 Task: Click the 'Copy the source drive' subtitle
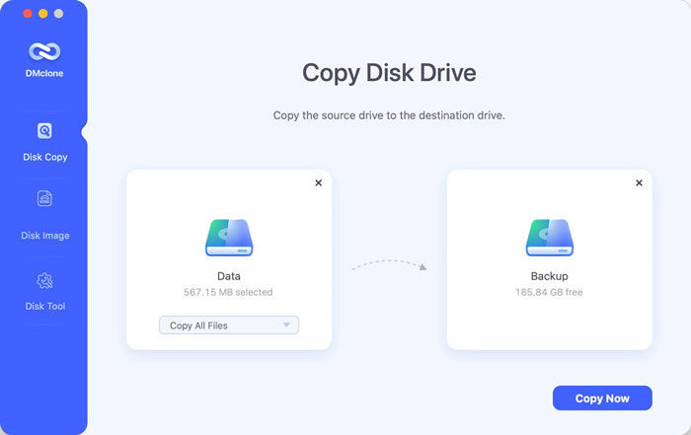point(389,115)
